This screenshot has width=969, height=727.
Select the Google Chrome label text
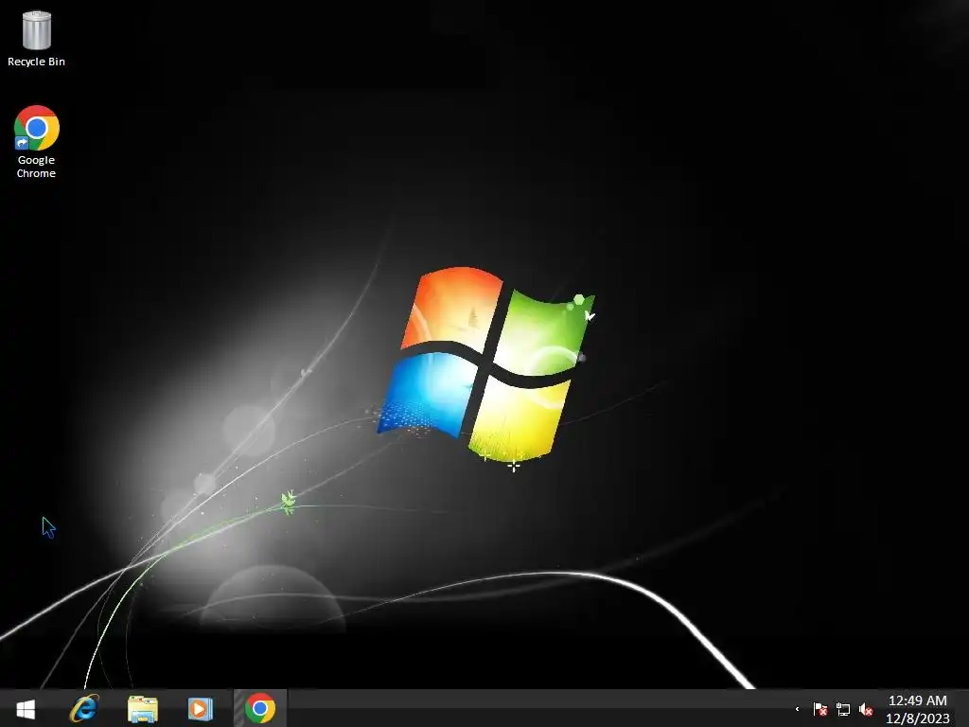[37, 167]
